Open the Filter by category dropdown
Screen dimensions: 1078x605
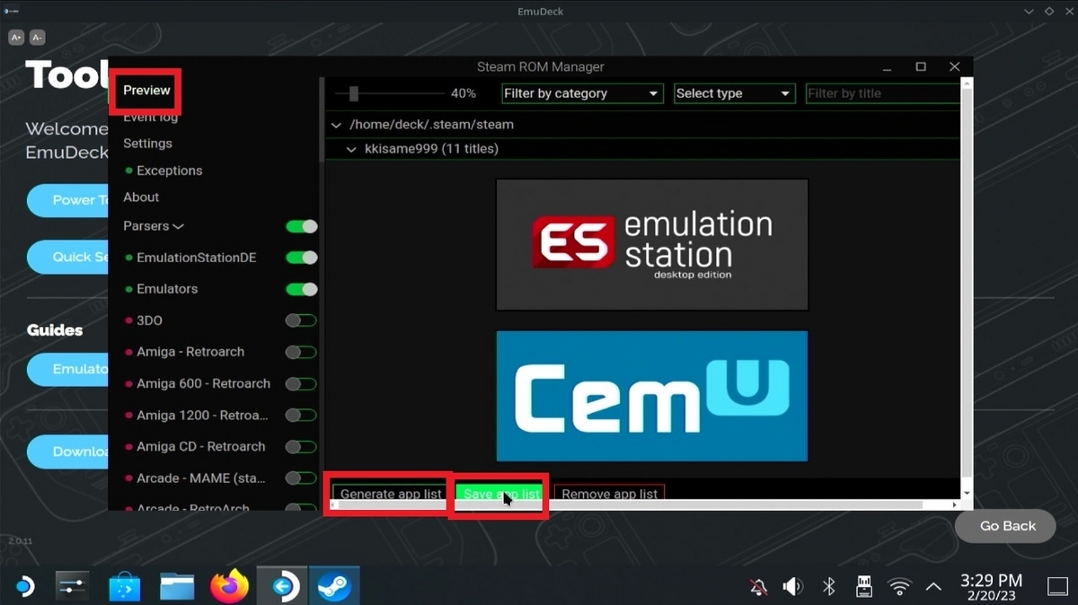[581, 93]
